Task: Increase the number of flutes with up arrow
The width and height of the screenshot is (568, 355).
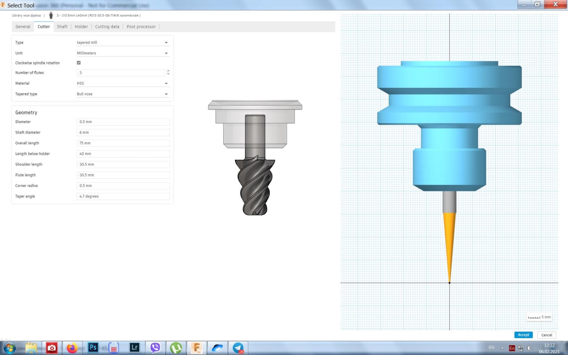Action: pos(168,71)
